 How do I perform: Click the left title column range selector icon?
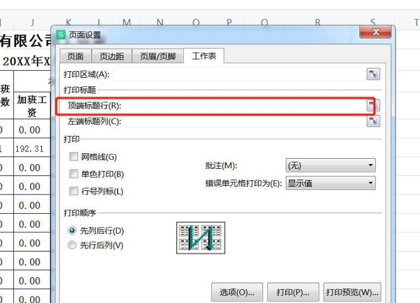[x=373, y=122]
